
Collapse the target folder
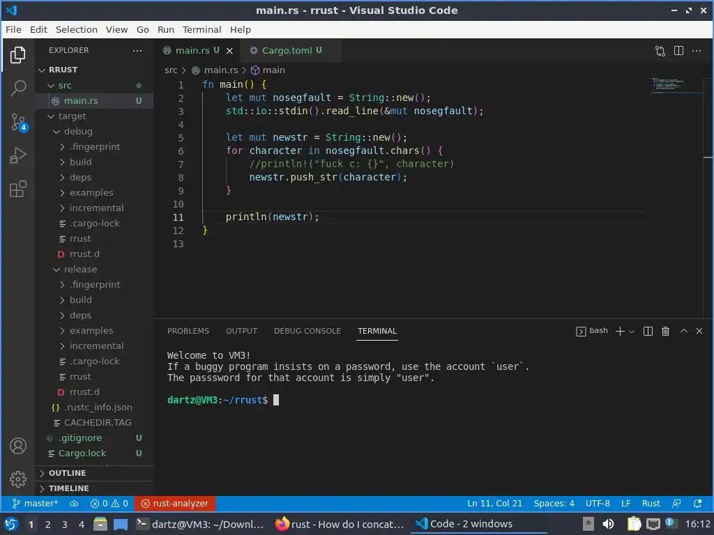[94, 116]
